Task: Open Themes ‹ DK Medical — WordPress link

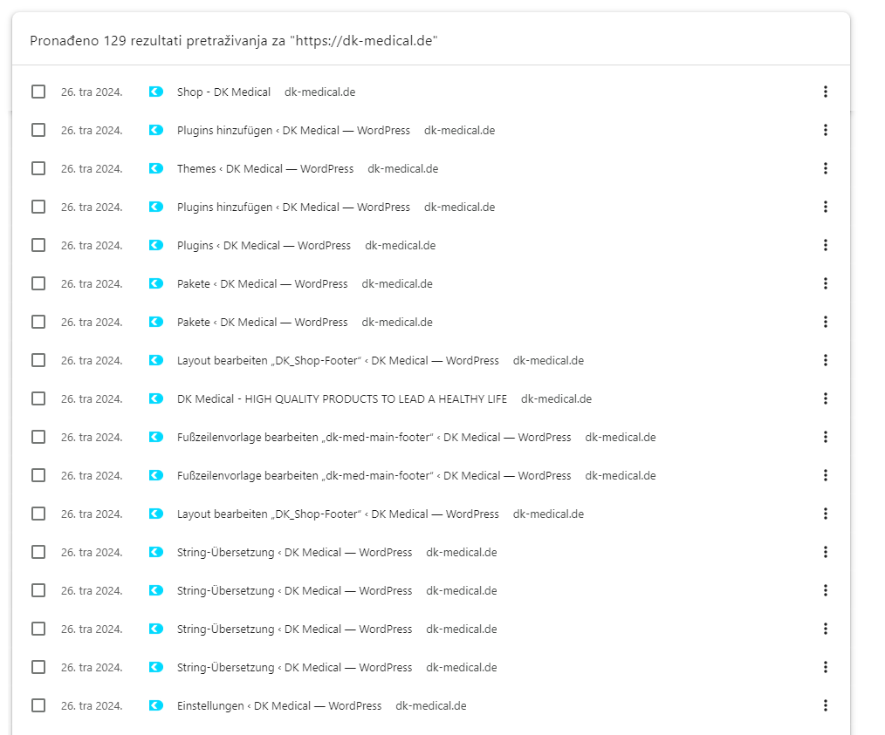Action: (x=265, y=168)
